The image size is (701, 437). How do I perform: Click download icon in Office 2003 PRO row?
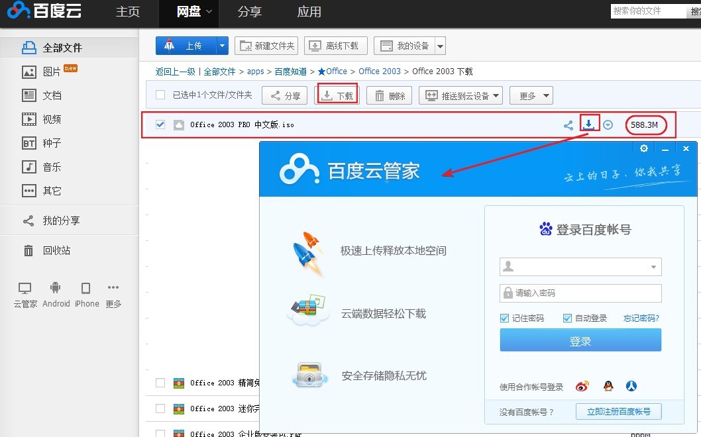(x=589, y=123)
